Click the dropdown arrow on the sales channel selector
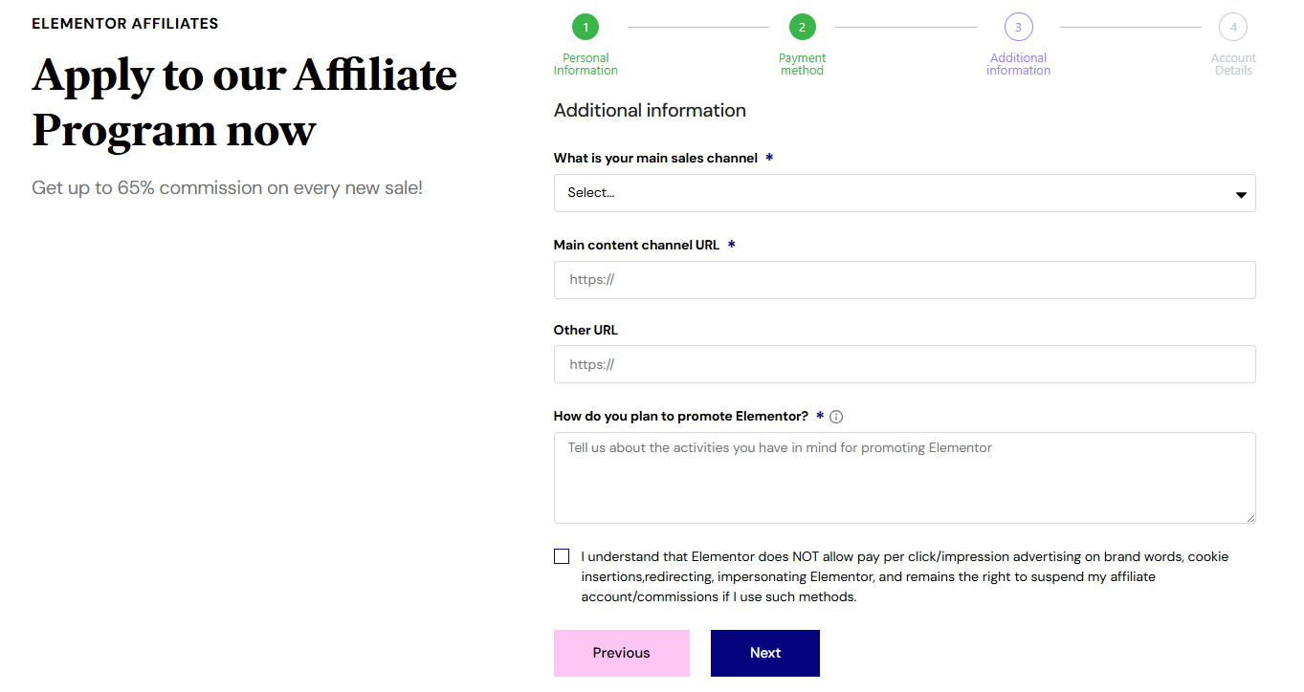Image resolution: width=1304 pixels, height=692 pixels. coord(1241,193)
